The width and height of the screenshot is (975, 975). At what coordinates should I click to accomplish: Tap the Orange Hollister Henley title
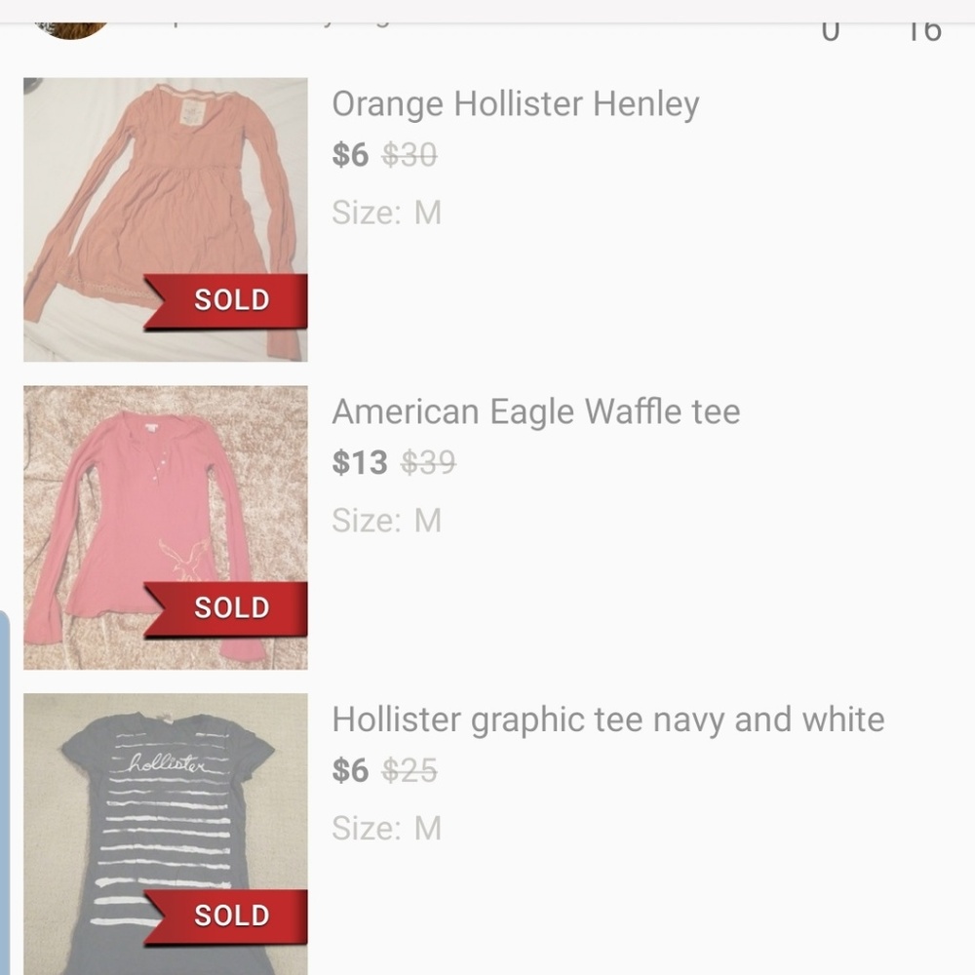[x=515, y=103]
